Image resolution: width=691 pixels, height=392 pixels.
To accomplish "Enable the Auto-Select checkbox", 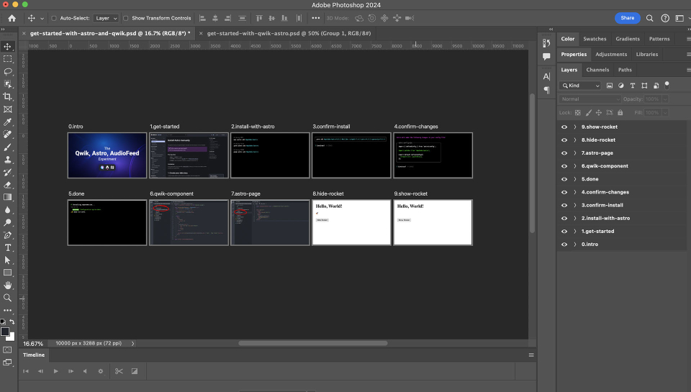I will 54,18.
